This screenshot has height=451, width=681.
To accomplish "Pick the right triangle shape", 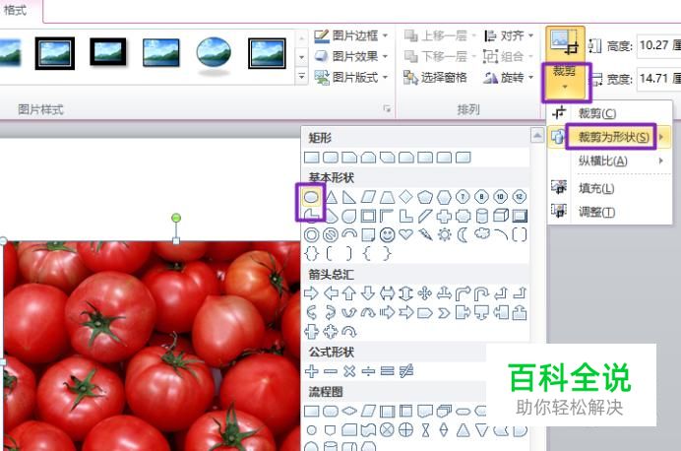I will pyautogui.click(x=348, y=197).
